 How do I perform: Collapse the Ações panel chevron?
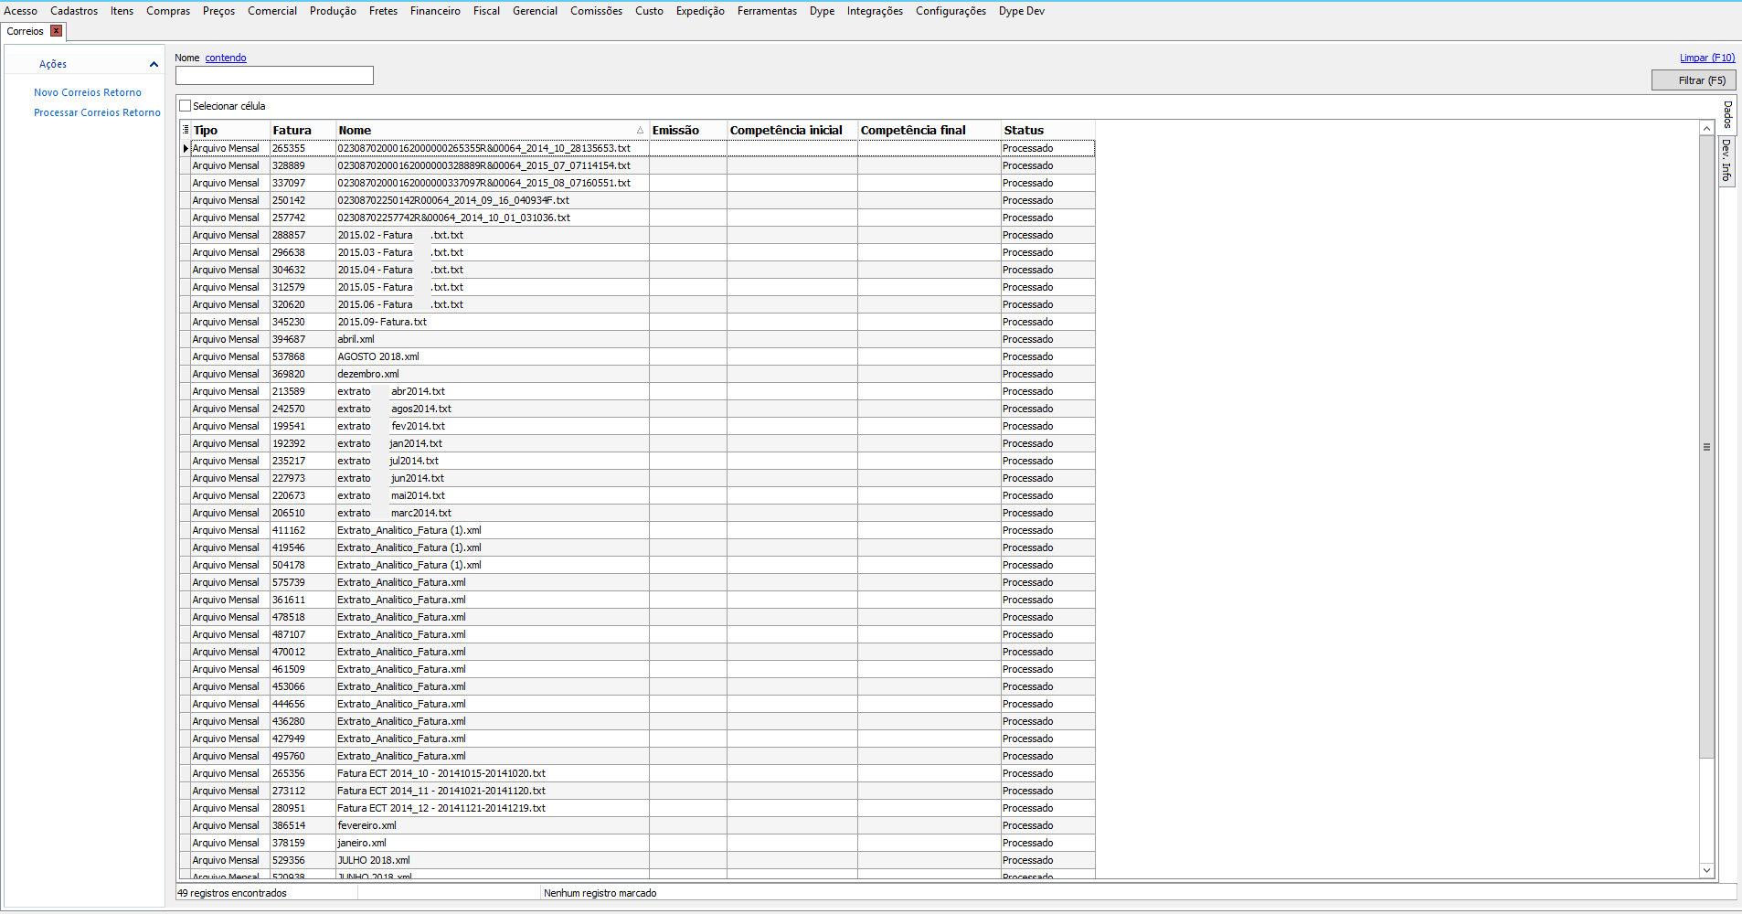[x=154, y=64]
